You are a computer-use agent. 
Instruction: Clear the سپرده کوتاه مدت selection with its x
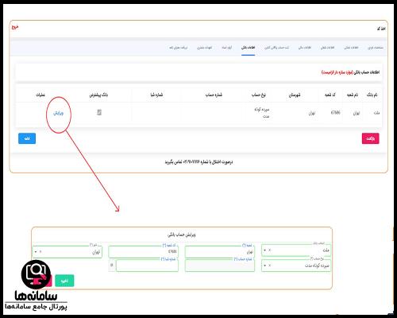pyautogui.click(x=270, y=266)
